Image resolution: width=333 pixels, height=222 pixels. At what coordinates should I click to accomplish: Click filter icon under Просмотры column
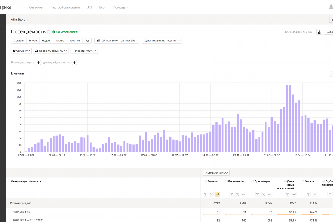pyautogui.click(x=258, y=194)
